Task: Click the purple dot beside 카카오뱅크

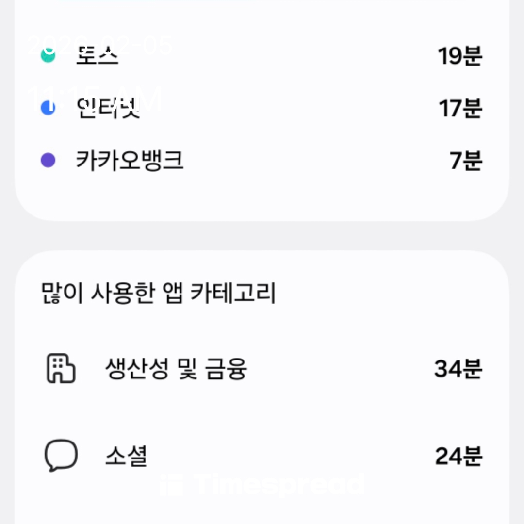Action: pyautogui.click(x=48, y=160)
